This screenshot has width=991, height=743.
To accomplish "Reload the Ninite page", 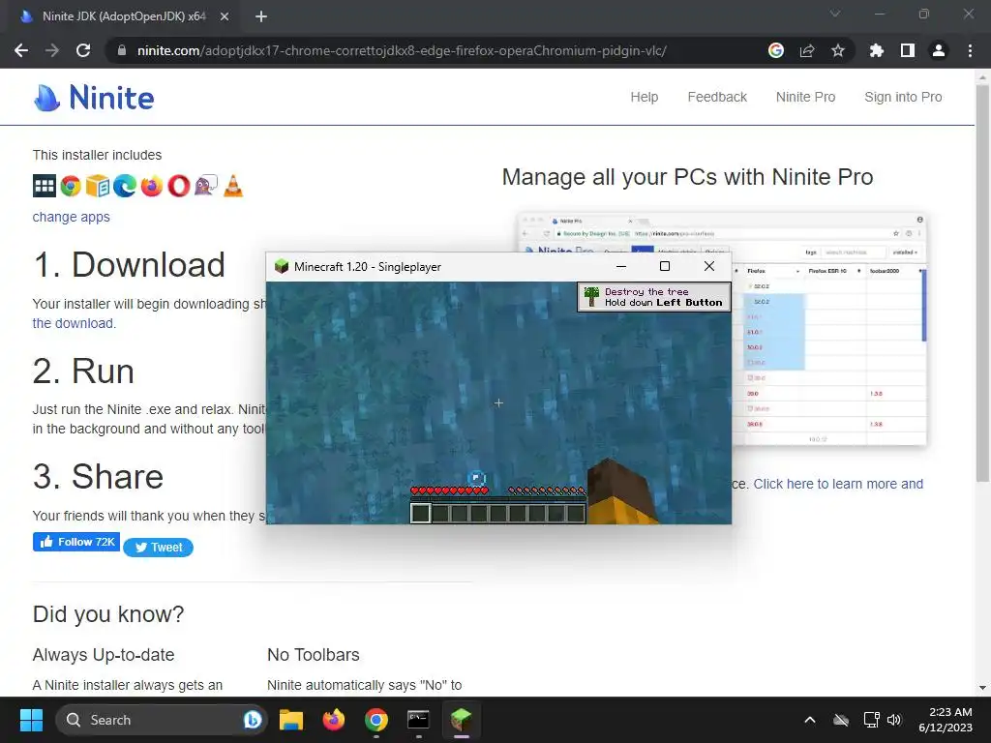I will click(x=83, y=50).
